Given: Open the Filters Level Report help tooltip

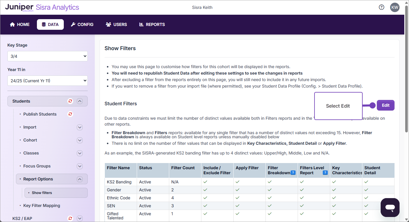Looking at the screenshot, I should pyautogui.click(x=325, y=172).
